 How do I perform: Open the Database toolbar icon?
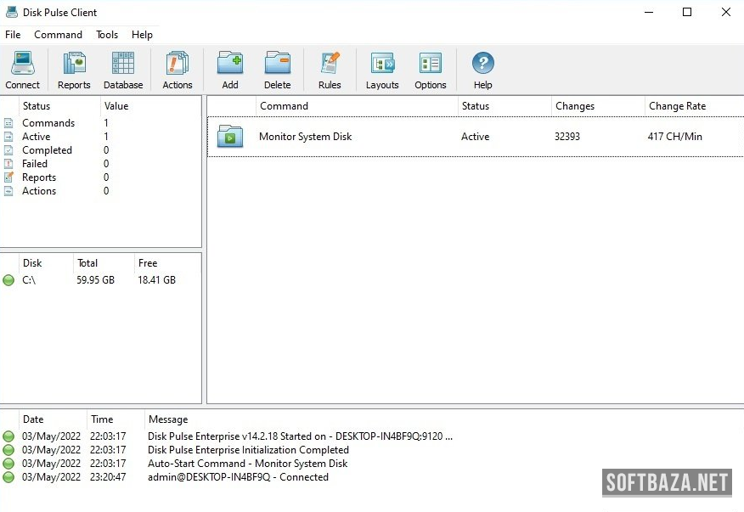pos(123,69)
